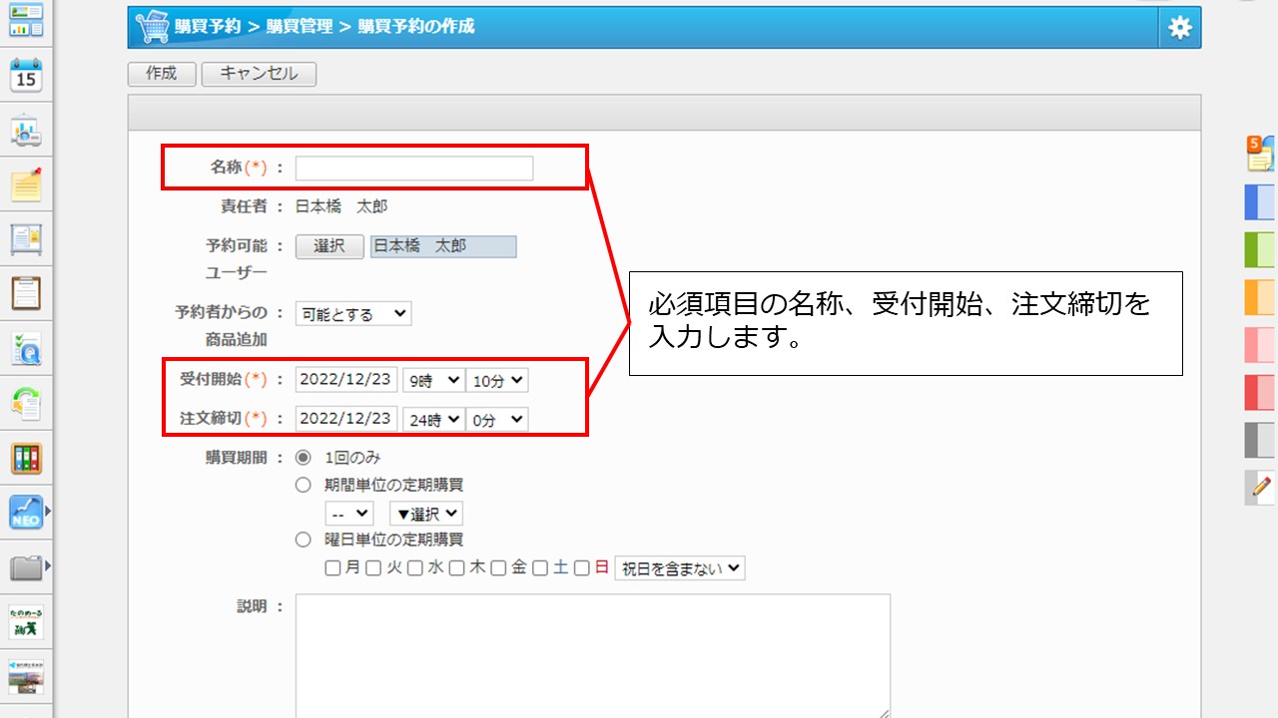Go to 購買管理 in breadcrumb
This screenshot has width=1278, height=718.
(300, 27)
